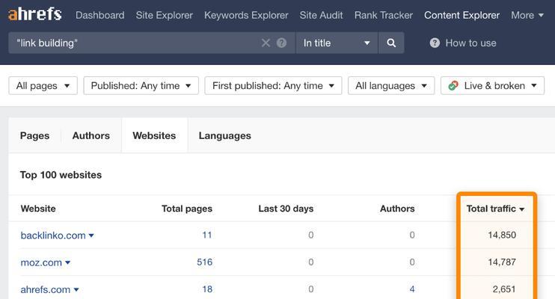Sort by Total traffic column
Image resolution: width=555 pixels, height=299 pixels.
495,209
